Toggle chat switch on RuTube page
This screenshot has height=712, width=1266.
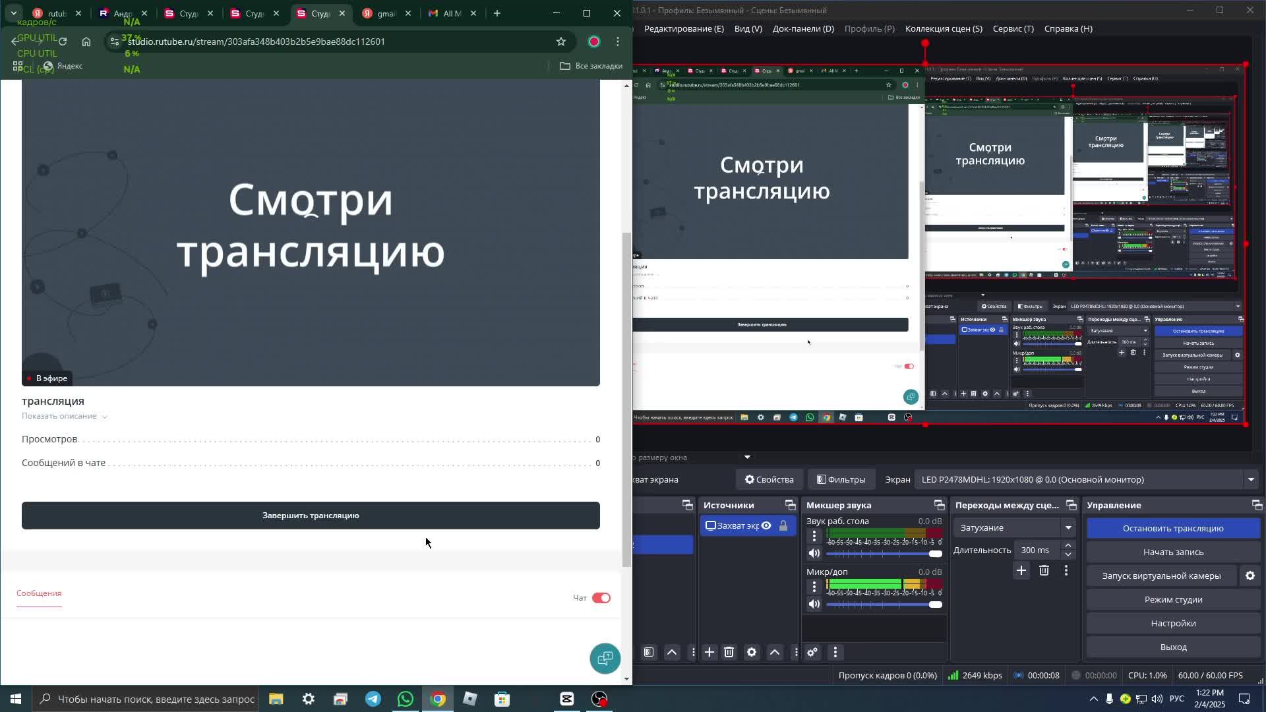[x=601, y=598]
